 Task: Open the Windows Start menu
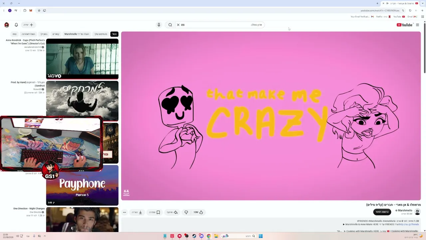261,236
